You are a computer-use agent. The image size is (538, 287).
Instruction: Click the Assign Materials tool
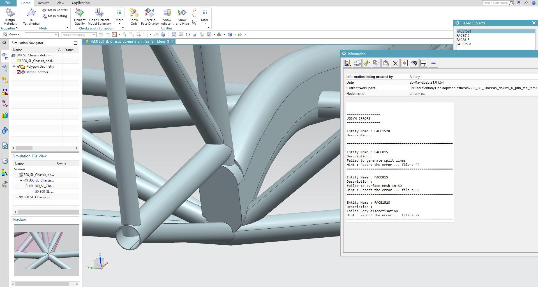(10, 17)
